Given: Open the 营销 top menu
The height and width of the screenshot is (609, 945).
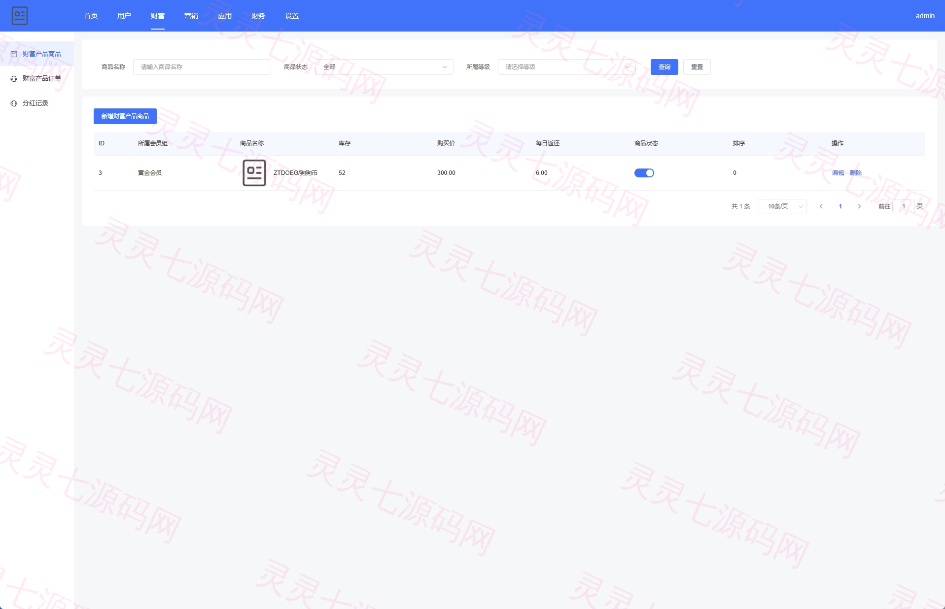Looking at the screenshot, I should coord(191,16).
